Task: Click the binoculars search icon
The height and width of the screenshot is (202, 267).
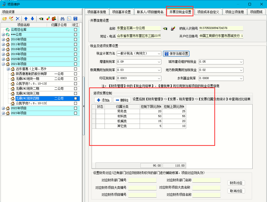Action: pos(62,19)
